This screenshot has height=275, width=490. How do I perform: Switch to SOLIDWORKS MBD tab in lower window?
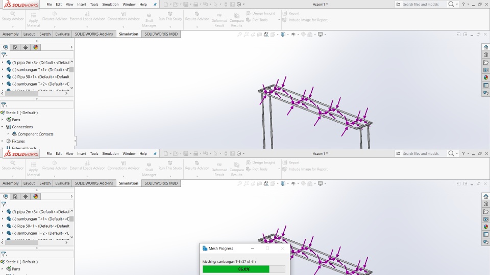[x=161, y=183]
